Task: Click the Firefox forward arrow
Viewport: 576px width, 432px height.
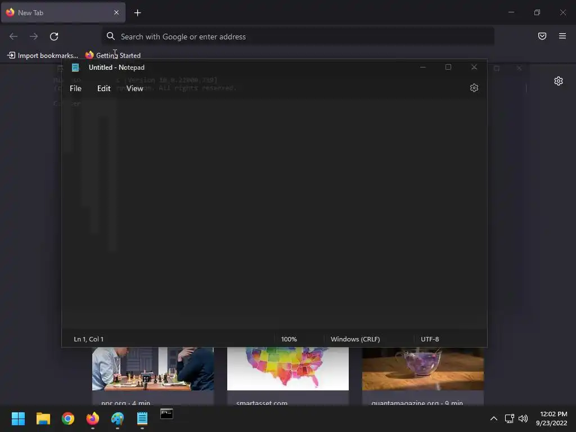Action: click(34, 37)
